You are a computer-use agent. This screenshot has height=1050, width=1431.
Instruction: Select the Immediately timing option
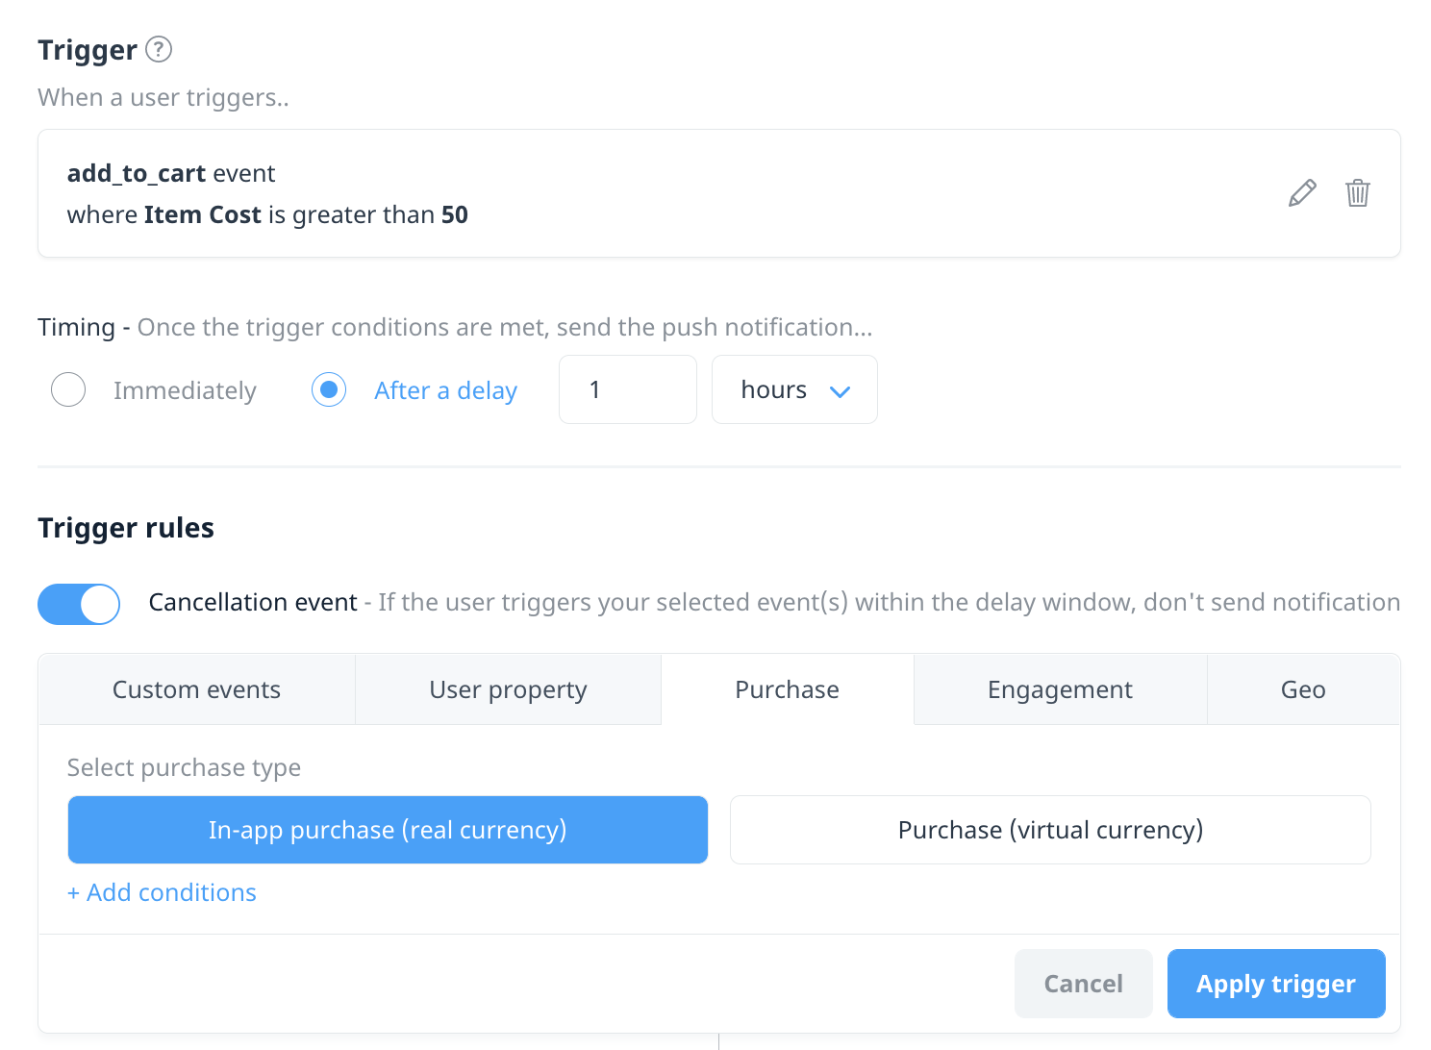coord(68,389)
